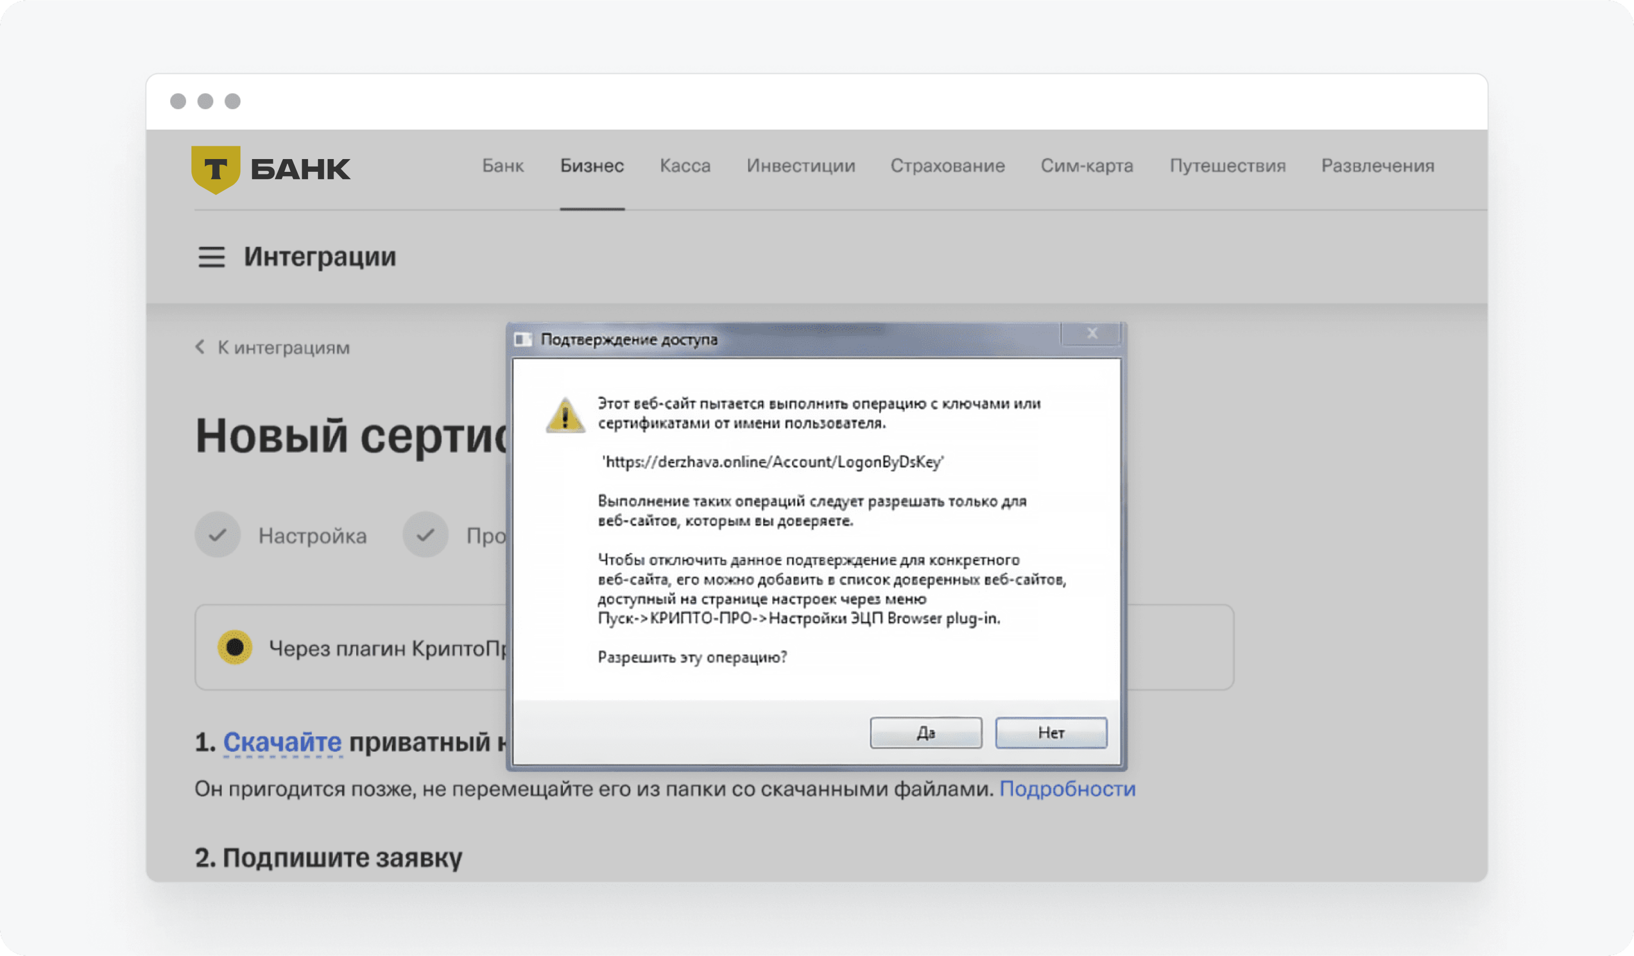Screen dimensions: 1634x956
Task: Open the Банк section
Action: 503,166
